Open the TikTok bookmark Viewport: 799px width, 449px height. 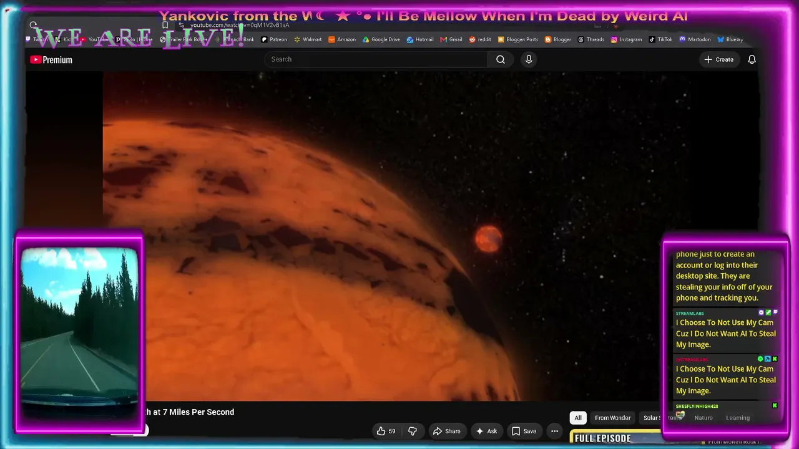tap(660, 39)
